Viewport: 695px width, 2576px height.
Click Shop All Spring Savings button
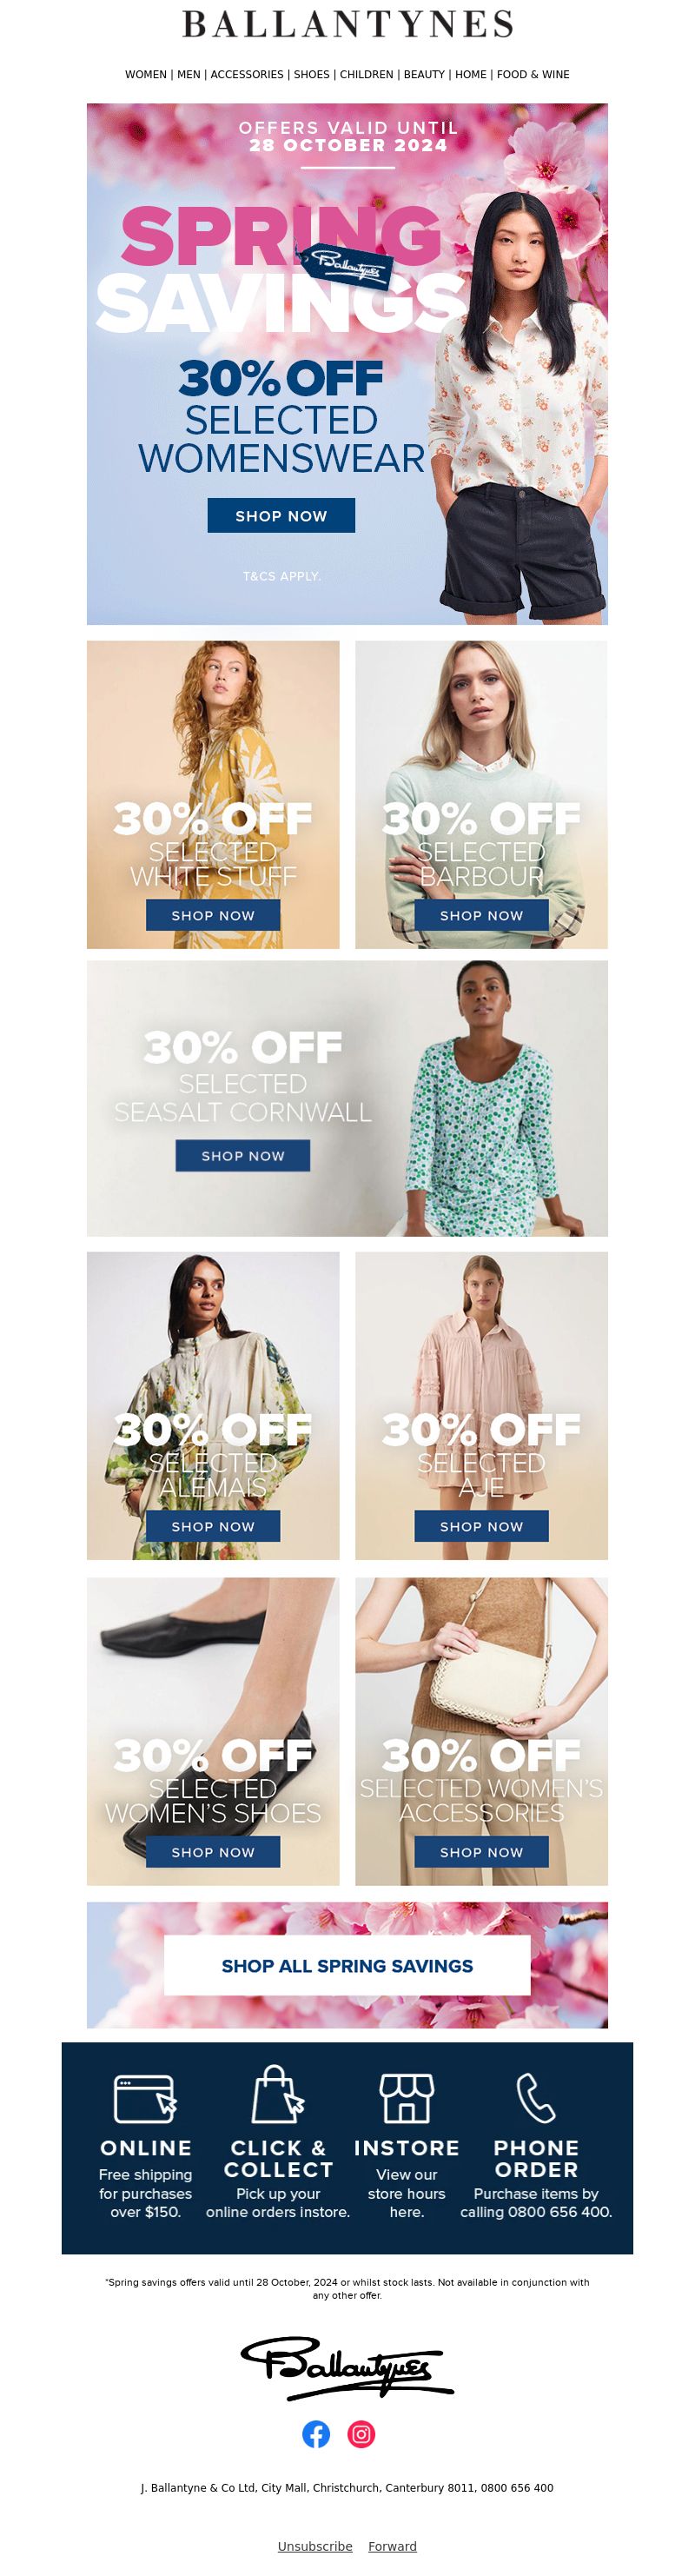[x=347, y=1966]
